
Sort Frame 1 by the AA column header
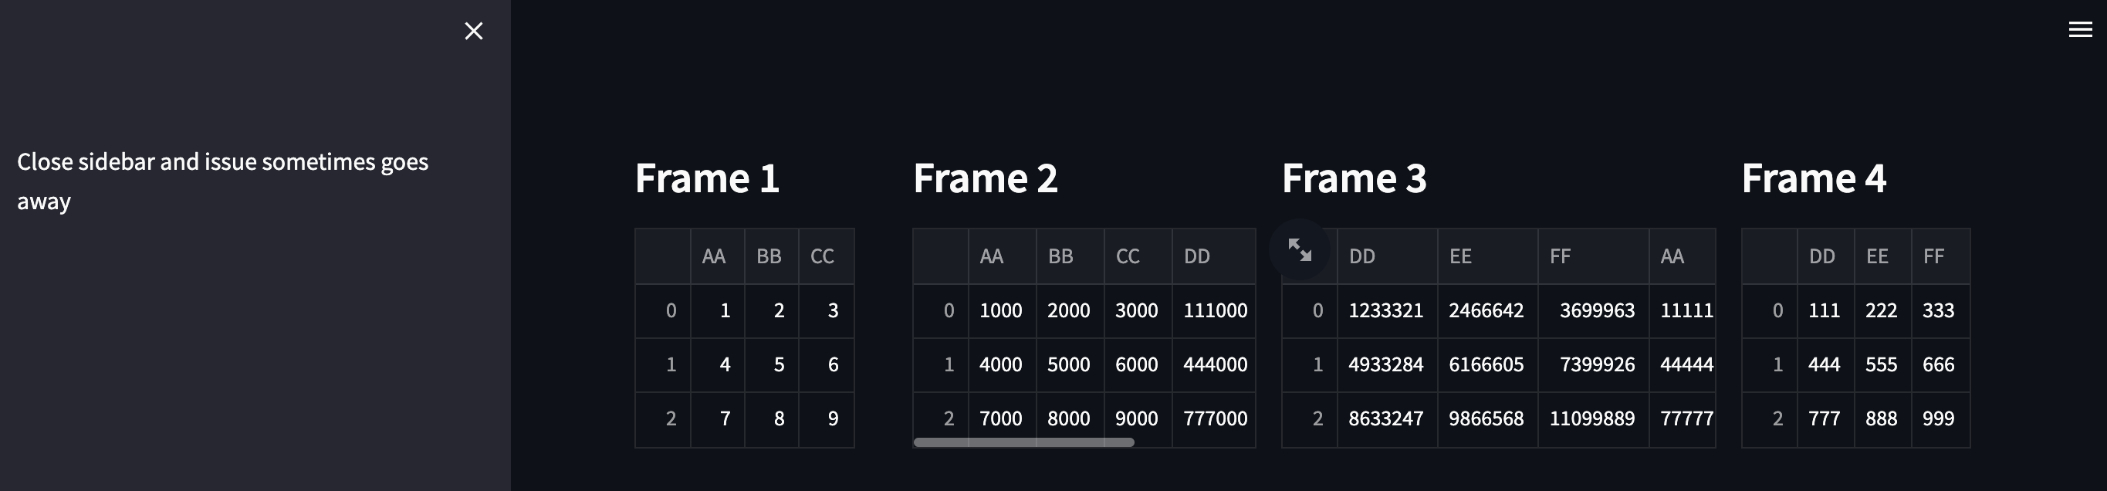click(x=712, y=256)
